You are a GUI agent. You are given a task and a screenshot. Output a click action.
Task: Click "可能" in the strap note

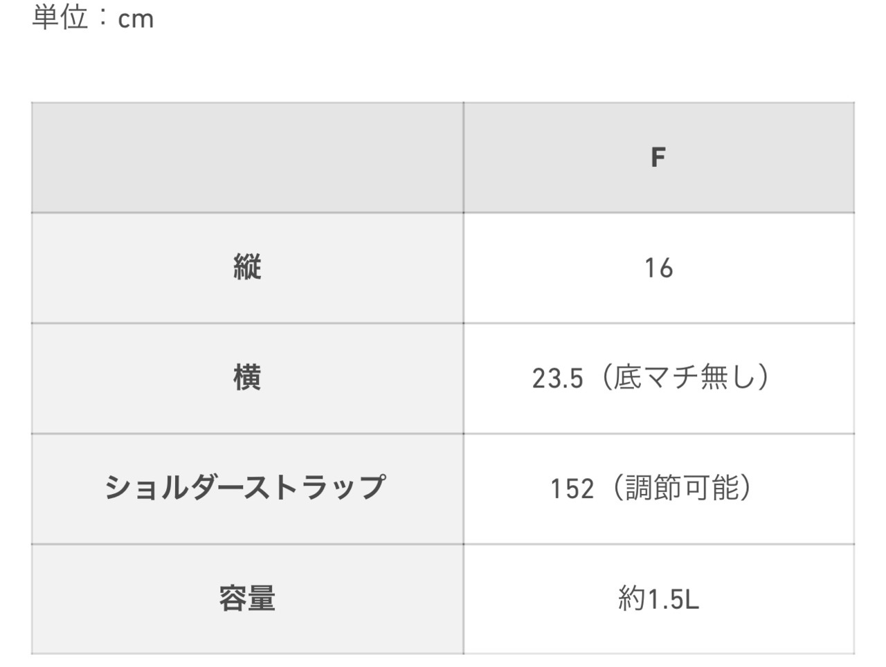click(x=709, y=488)
